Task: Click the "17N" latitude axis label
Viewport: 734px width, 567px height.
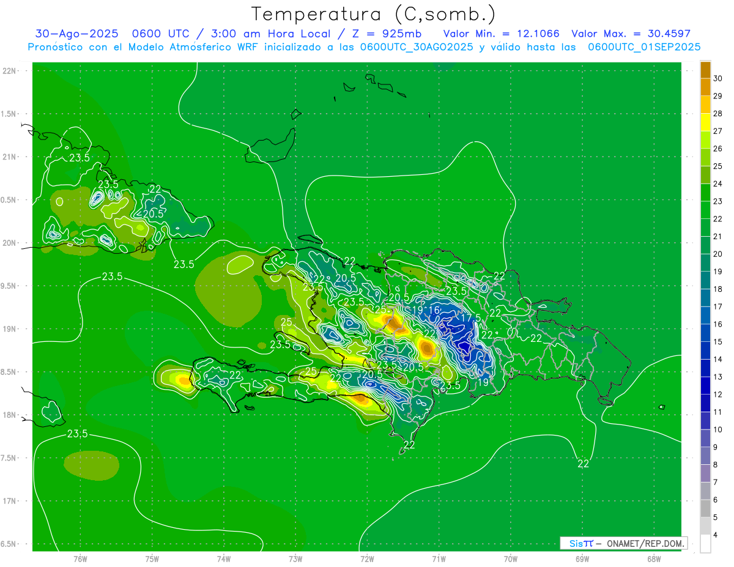Action: (x=9, y=501)
